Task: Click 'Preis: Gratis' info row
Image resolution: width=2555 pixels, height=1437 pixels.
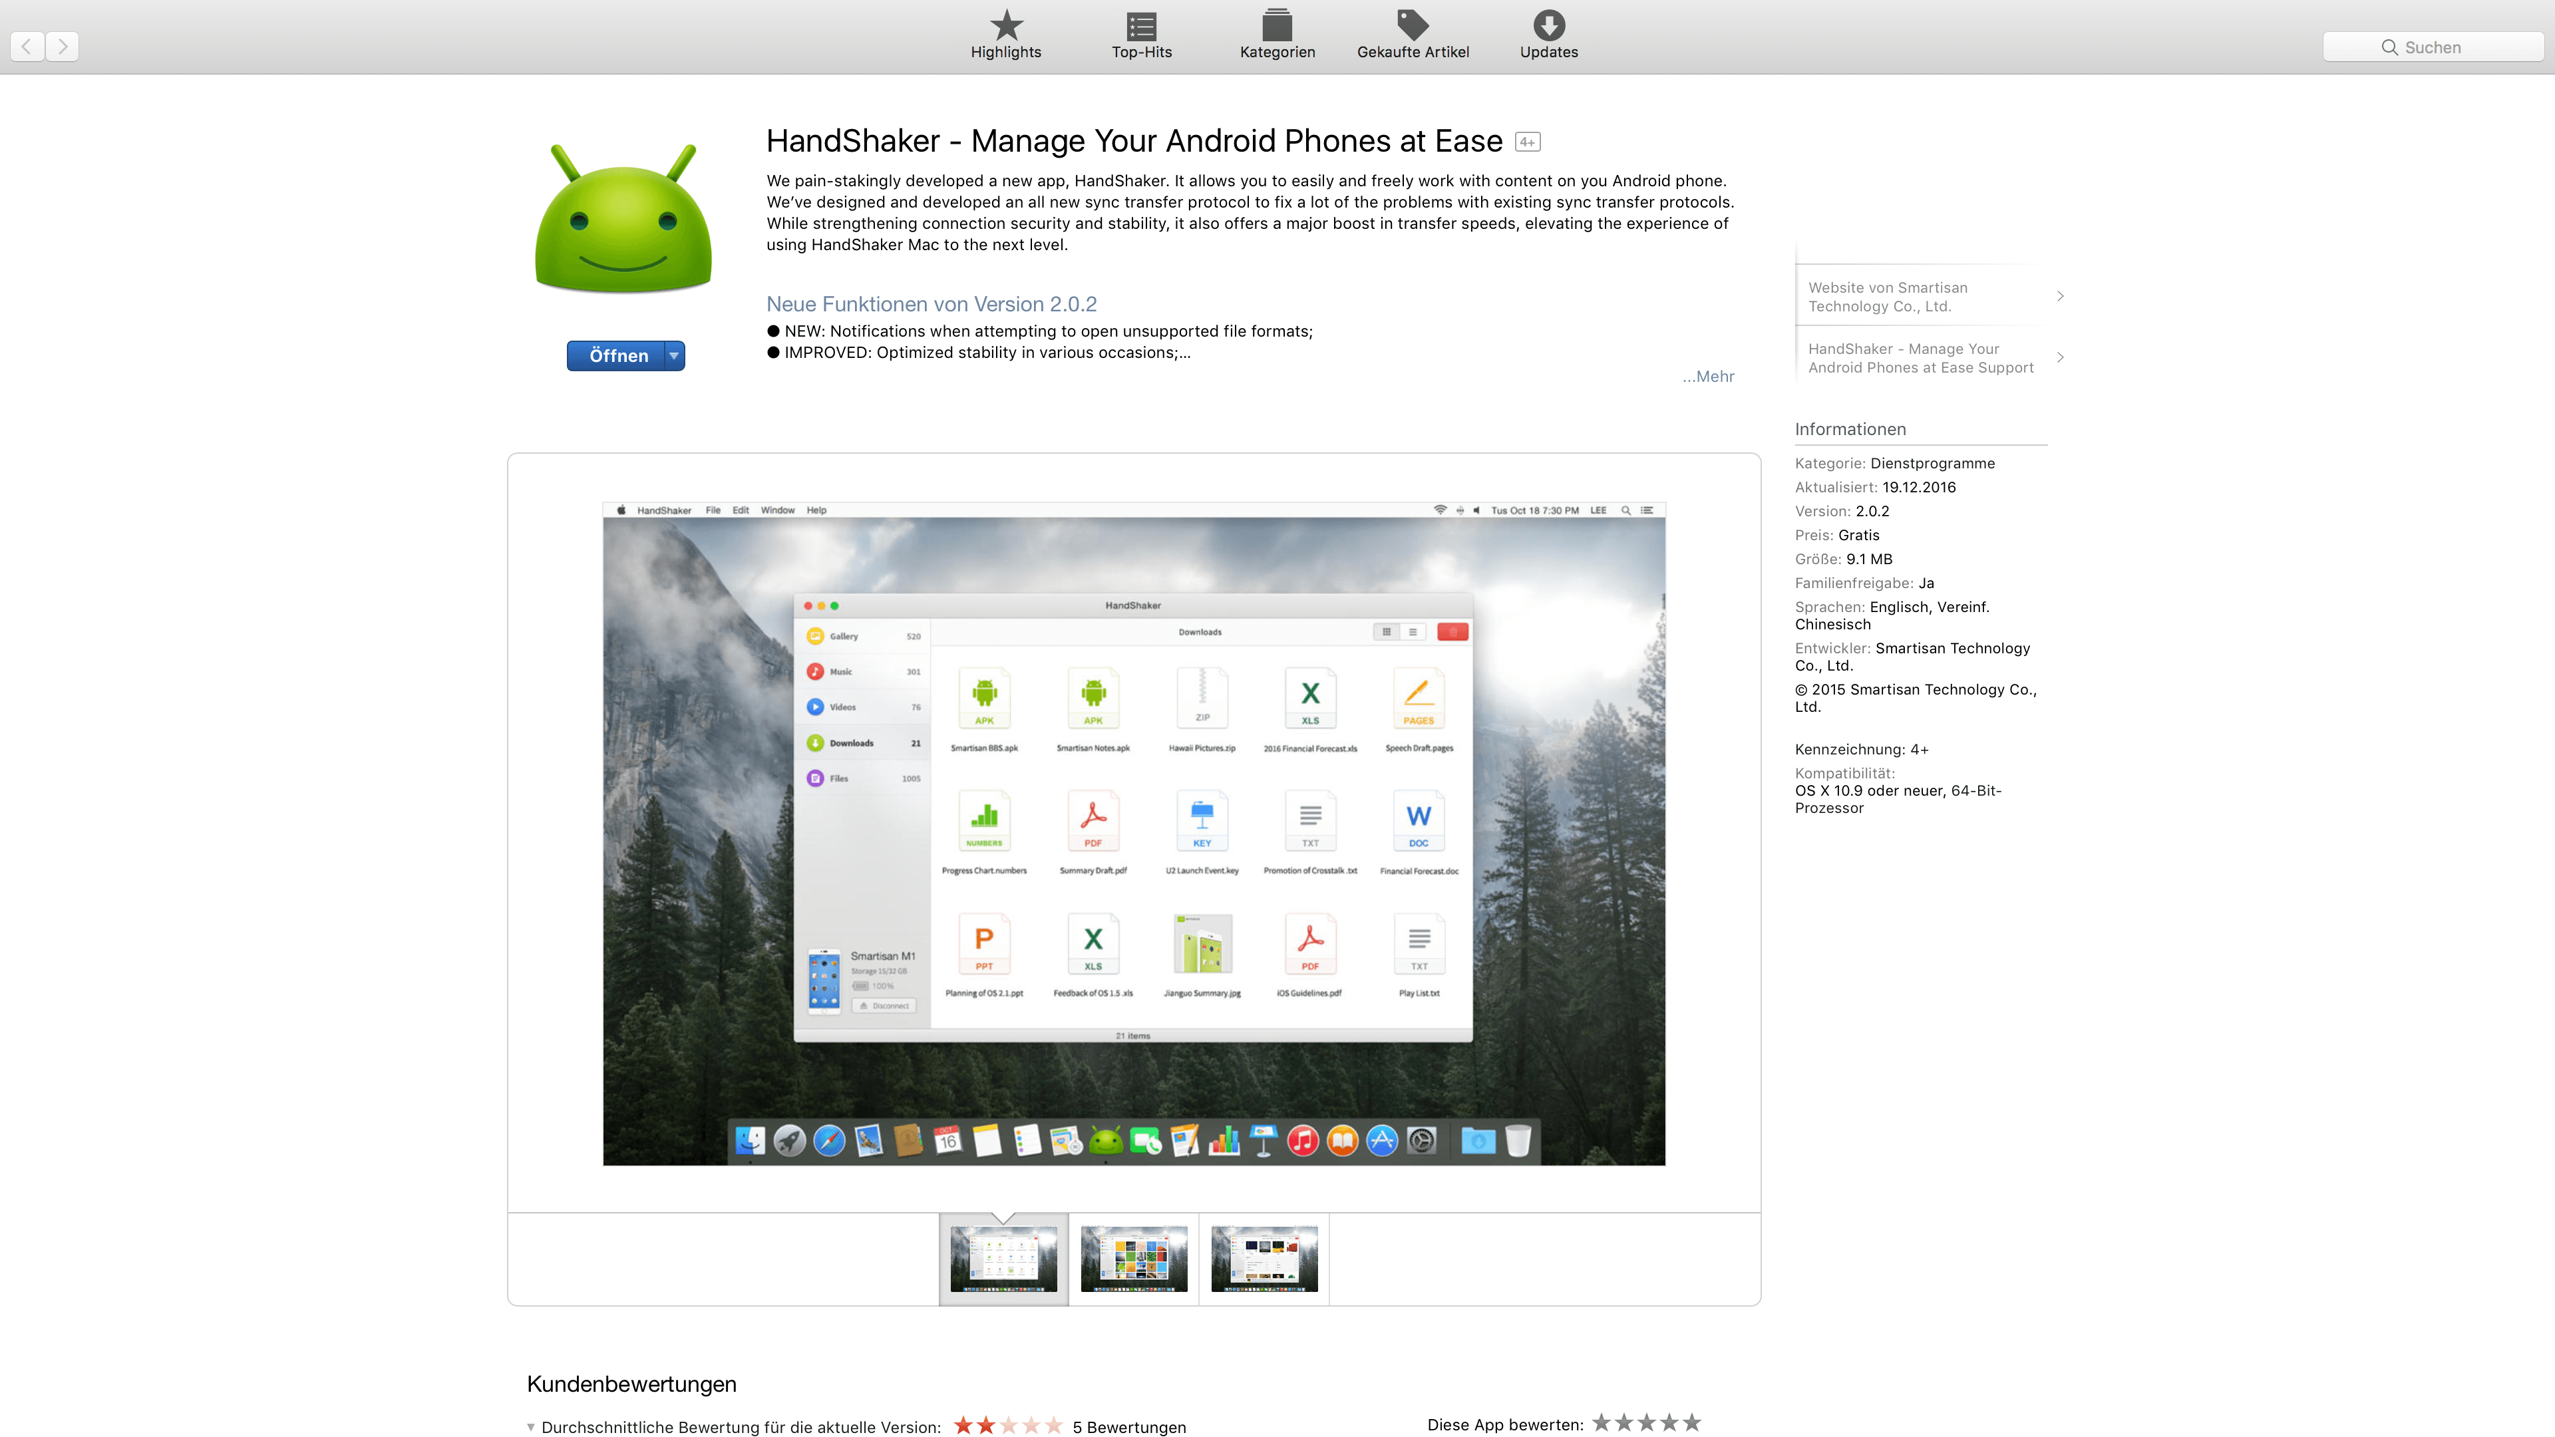Action: (x=1837, y=536)
